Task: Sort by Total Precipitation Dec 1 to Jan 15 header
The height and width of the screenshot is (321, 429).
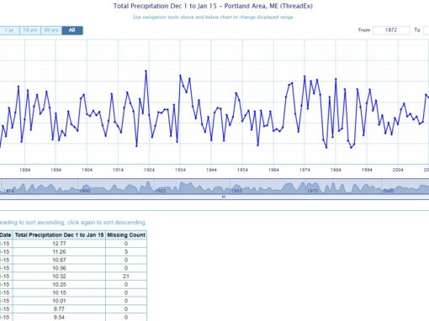Action: (59, 235)
